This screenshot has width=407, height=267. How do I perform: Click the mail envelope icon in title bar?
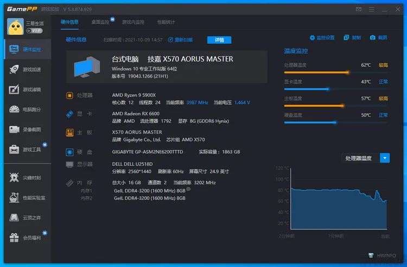tap(359, 10)
